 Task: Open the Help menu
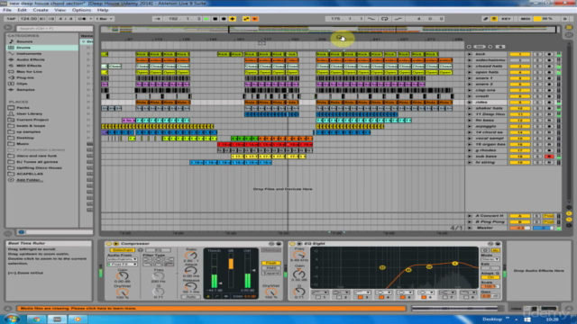[x=103, y=10]
